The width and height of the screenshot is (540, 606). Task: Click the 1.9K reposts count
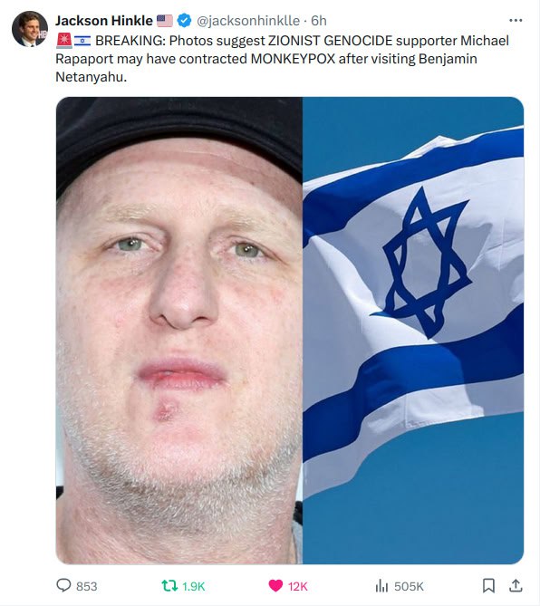coord(193,586)
